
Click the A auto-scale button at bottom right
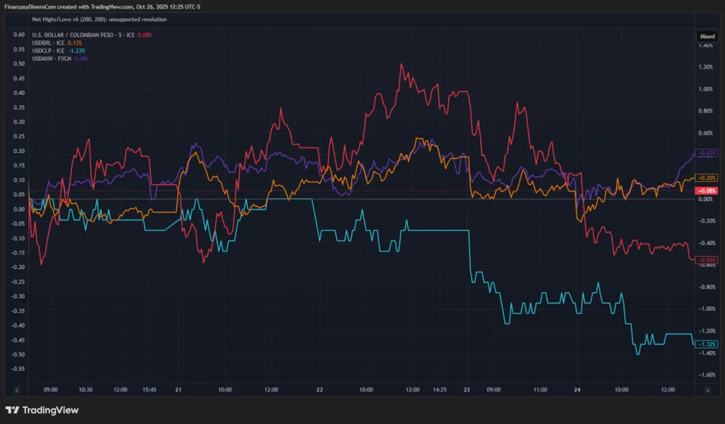tap(706, 389)
